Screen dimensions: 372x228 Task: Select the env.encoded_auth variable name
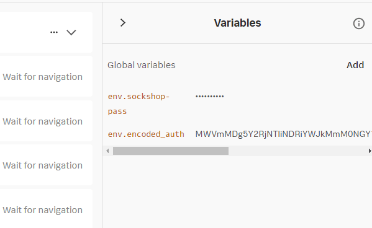point(146,134)
